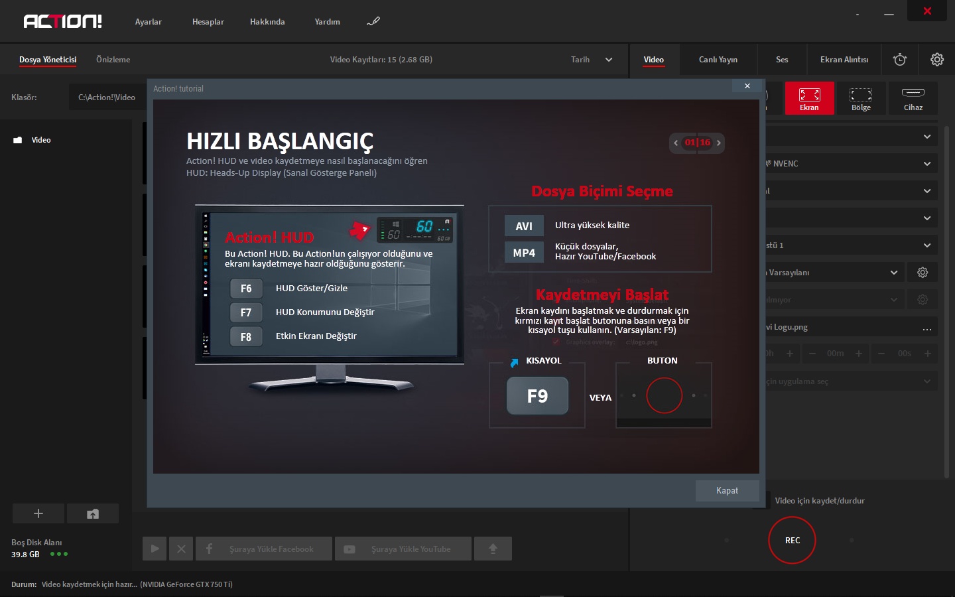The width and height of the screenshot is (955, 597).
Task: Switch to Önizleme tab
Action: click(113, 60)
